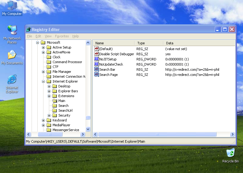Expand the Extensions subkey
The image size is (243, 173).
[49, 96]
